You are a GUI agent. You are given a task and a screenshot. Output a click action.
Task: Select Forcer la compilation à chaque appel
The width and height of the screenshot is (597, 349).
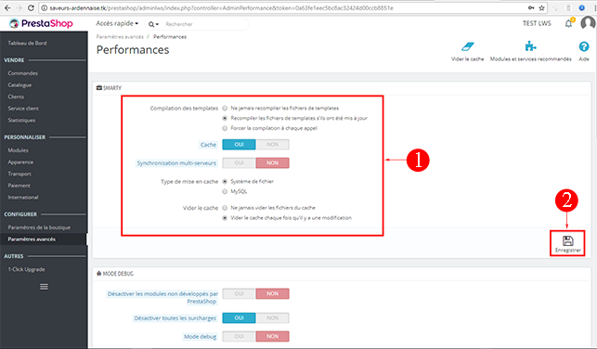[225, 128]
